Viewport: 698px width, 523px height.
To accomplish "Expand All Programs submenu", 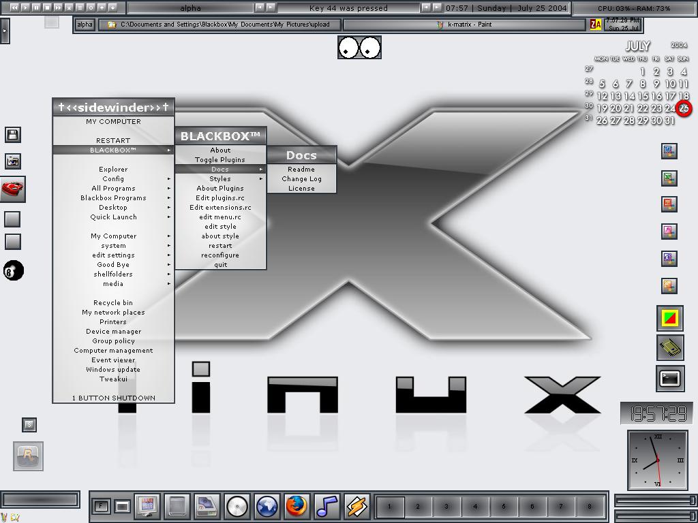I will coord(113,188).
